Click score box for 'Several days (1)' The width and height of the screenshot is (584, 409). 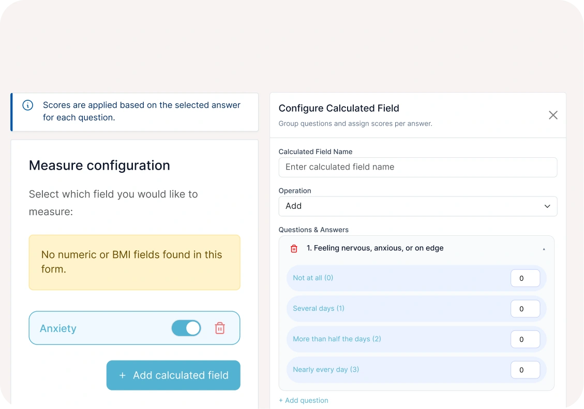tap(525, 309)
